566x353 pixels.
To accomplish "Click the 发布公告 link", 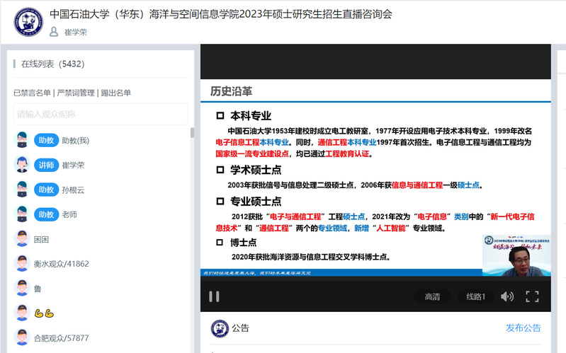I will pyautogui.click(x=523, y=328).
